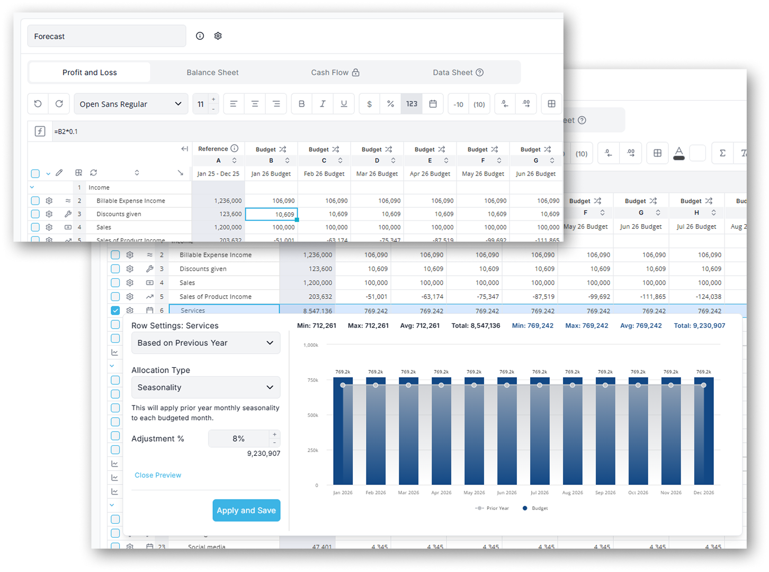Open the Cash Flow tab

point(335,73)
